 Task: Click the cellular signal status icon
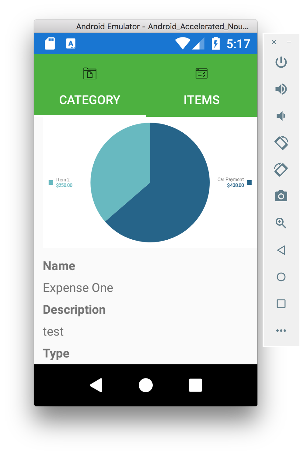pyautogui.click(x=199, y=43)
